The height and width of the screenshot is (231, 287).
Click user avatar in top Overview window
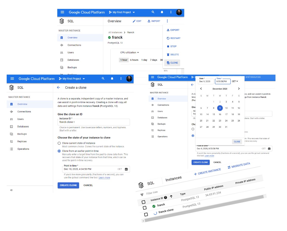(179, 12)
